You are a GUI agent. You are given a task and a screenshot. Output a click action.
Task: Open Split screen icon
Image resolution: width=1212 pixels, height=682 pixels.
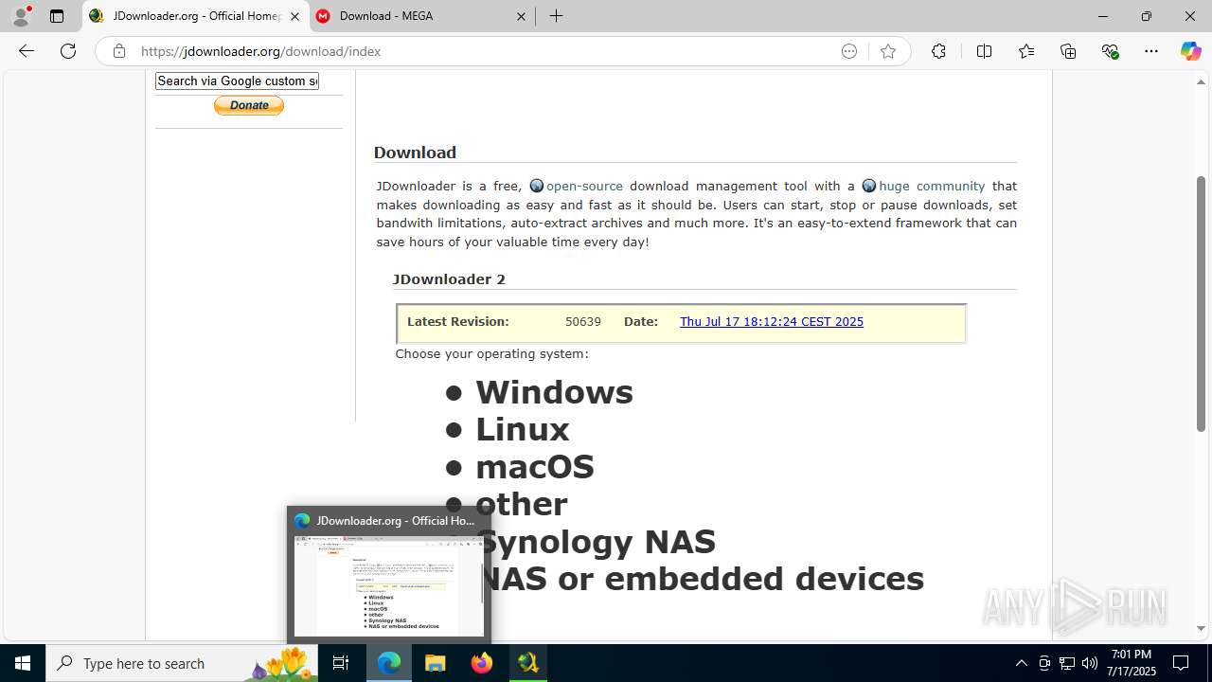click(984, 51)
